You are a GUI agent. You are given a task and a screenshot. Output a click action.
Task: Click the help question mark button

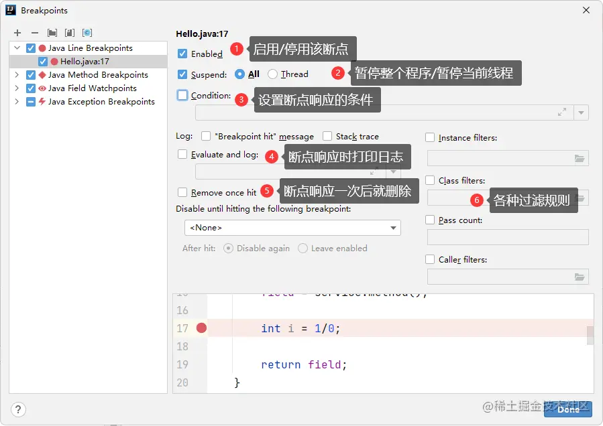[18, 409]
